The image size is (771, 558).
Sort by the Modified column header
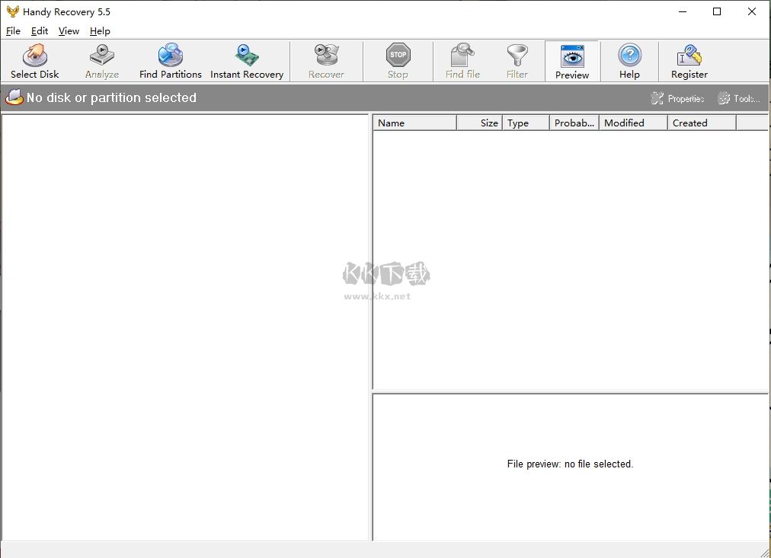click(633, 123)
